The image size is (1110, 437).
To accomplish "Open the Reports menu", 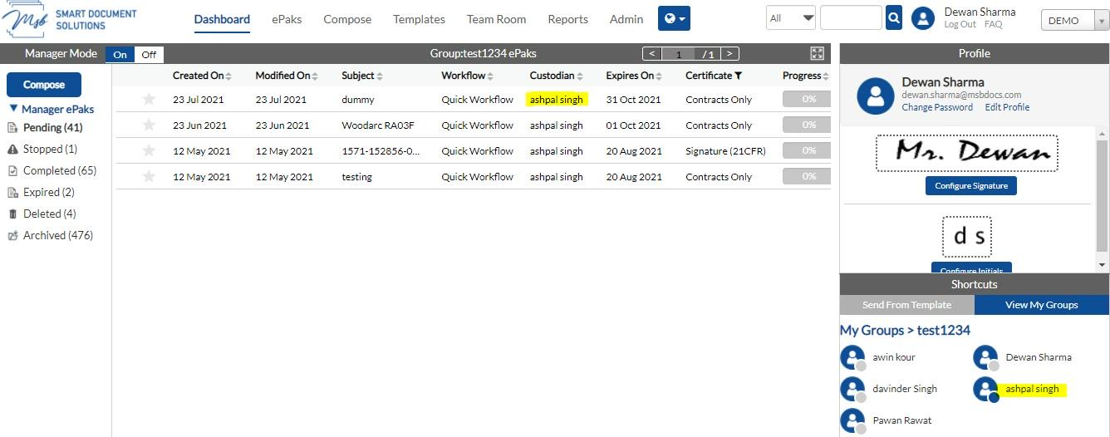I will pyautogui.click(x=568, y=19).
